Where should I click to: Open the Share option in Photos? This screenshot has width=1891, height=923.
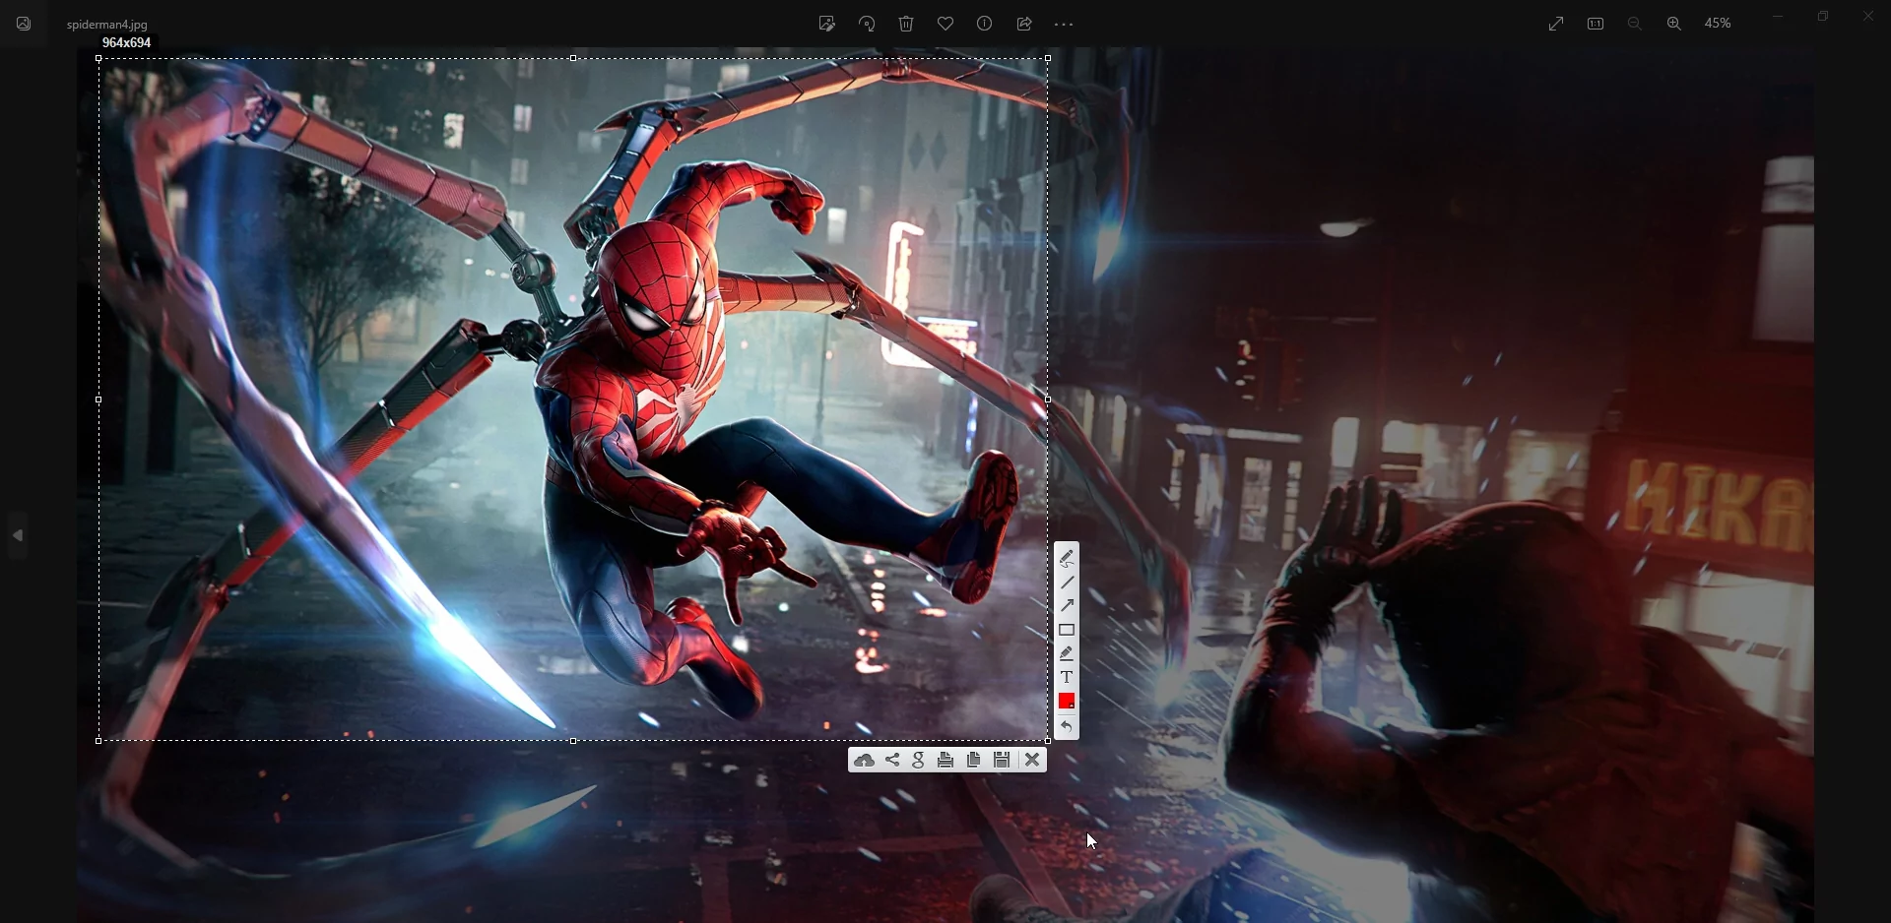(1025, 25)
